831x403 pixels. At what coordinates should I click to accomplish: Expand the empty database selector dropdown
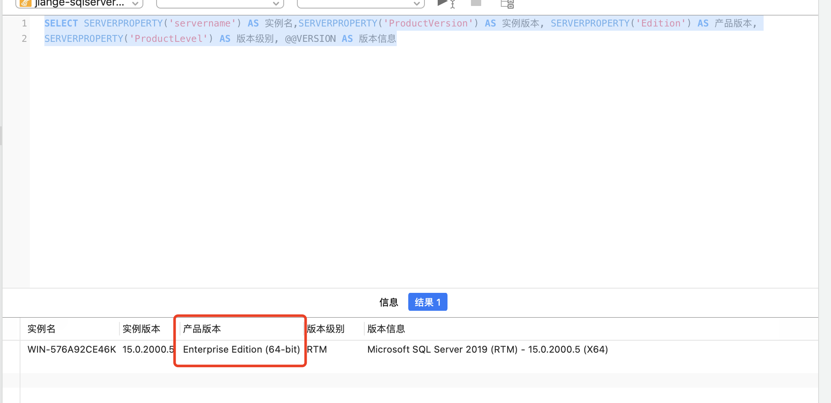click(220, 3)
